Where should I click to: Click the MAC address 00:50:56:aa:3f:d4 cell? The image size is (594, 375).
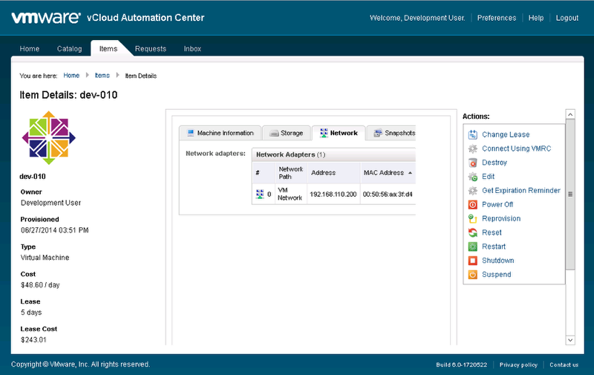tap(388, 195)
